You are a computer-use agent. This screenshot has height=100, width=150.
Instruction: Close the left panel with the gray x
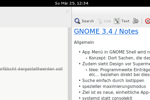(67, 11)
